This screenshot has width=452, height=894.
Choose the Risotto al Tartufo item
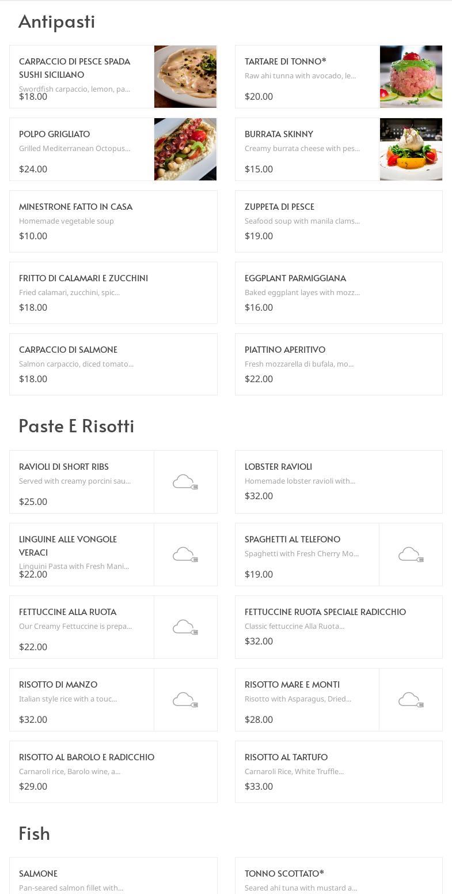point(339,772)
